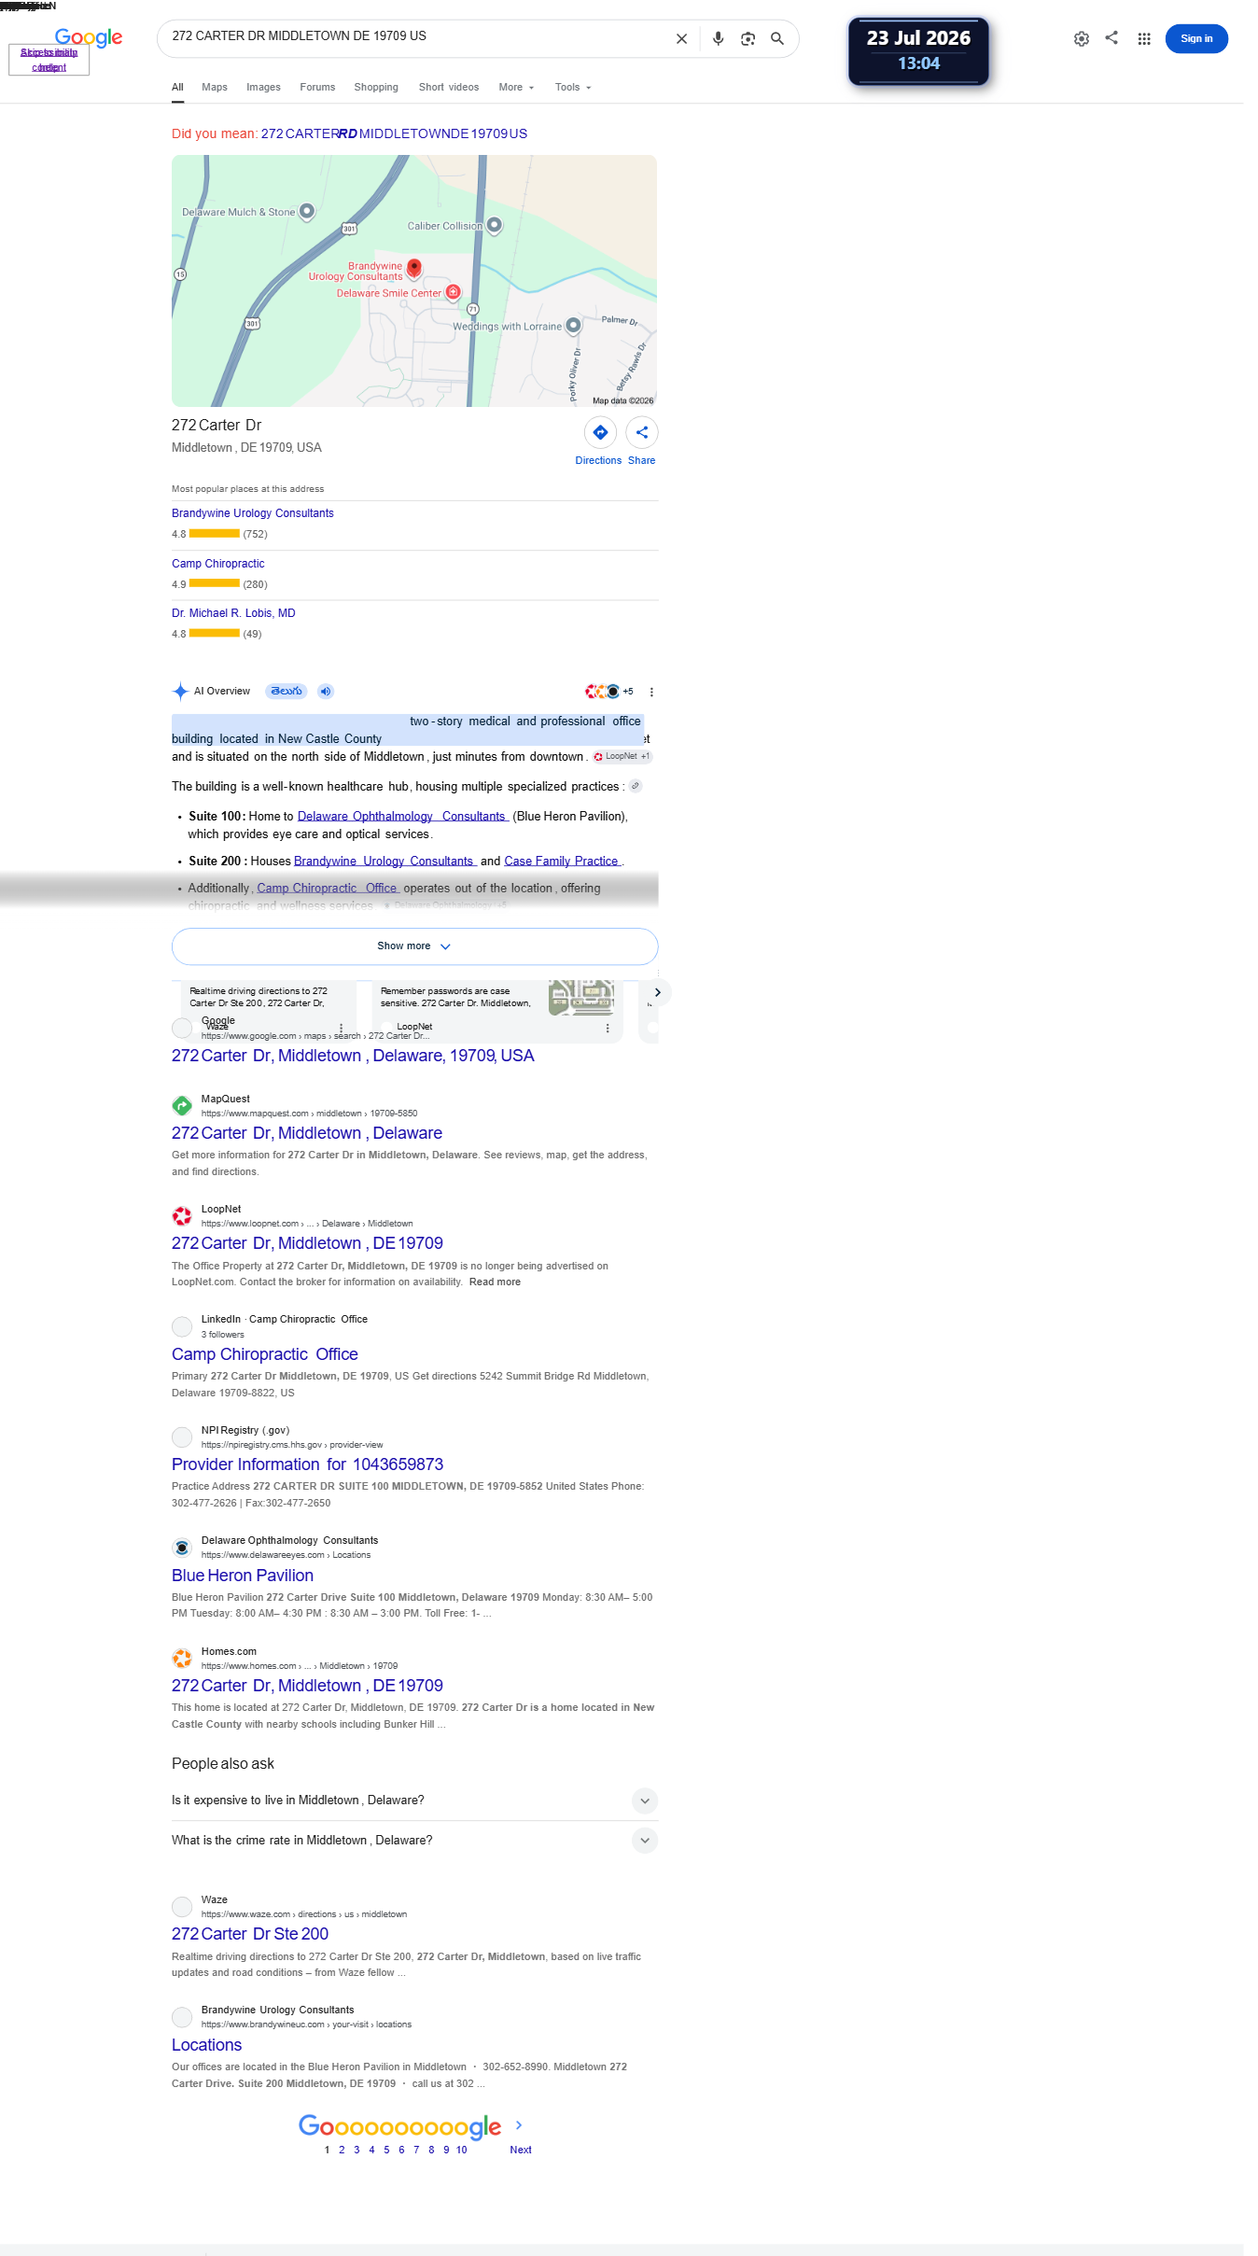Open Provider Information for 1043659873 result
The width and height of the screenshot is (1258, 2256).
click(307, 1464)
